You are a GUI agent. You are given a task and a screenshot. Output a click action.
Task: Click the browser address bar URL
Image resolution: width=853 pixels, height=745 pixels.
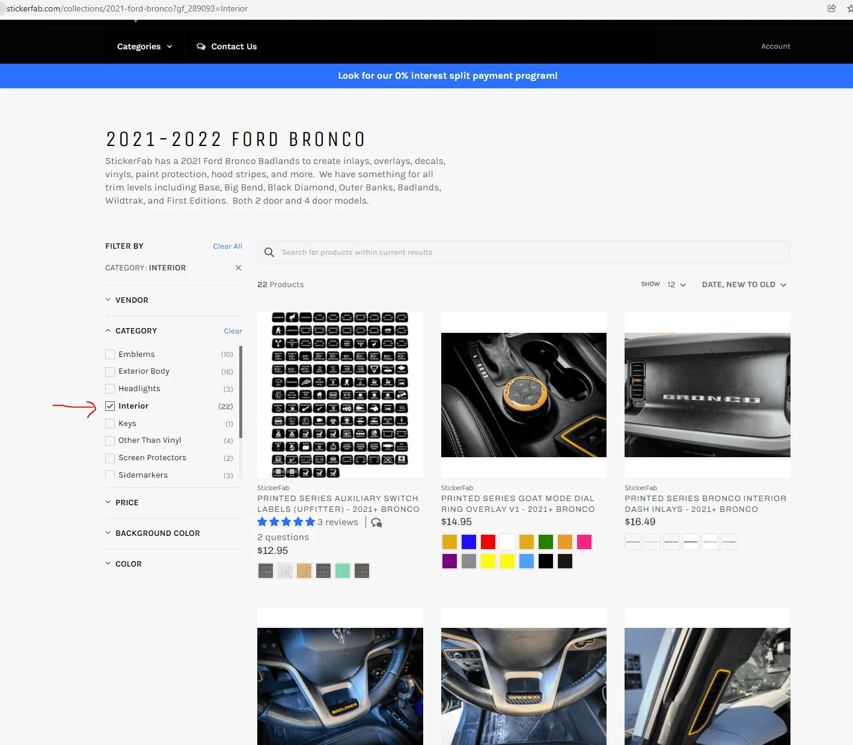(x=127, y=8)
